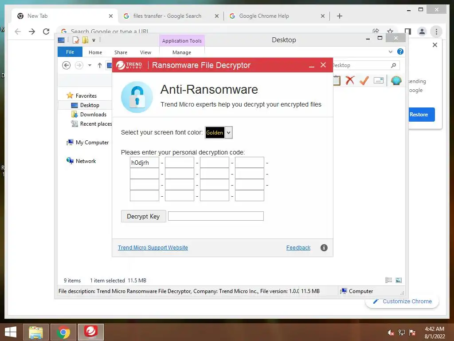Open the Windows Start menu

pyautogui.click(x=11, y=332)
